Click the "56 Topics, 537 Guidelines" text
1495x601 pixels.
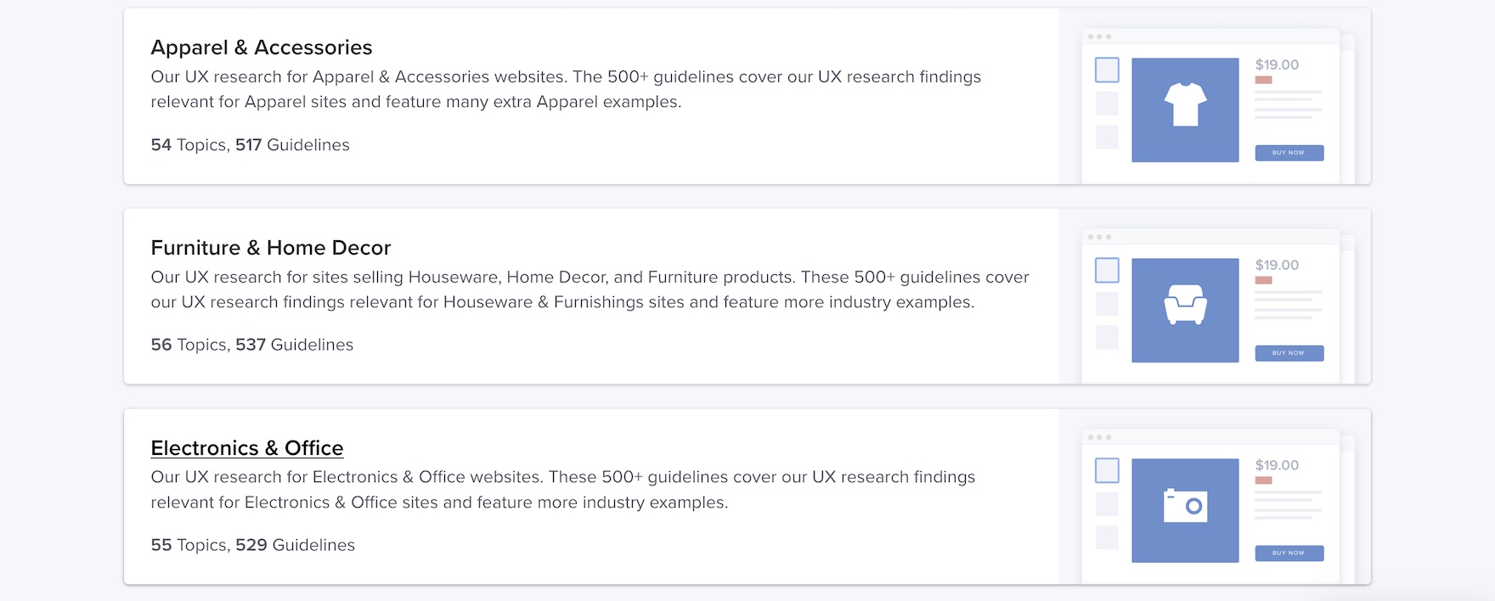(252, 345)
